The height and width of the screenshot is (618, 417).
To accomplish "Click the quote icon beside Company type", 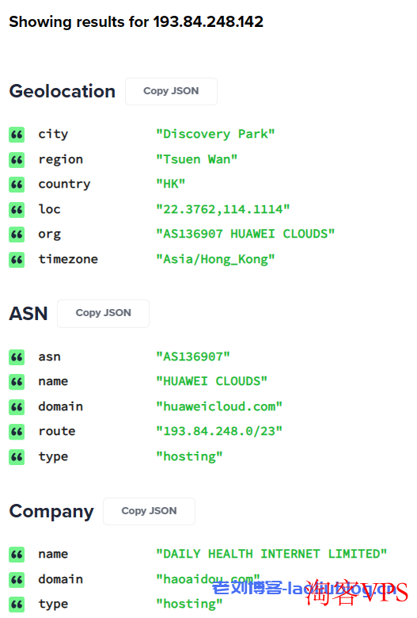I will [x=17, y=605].
